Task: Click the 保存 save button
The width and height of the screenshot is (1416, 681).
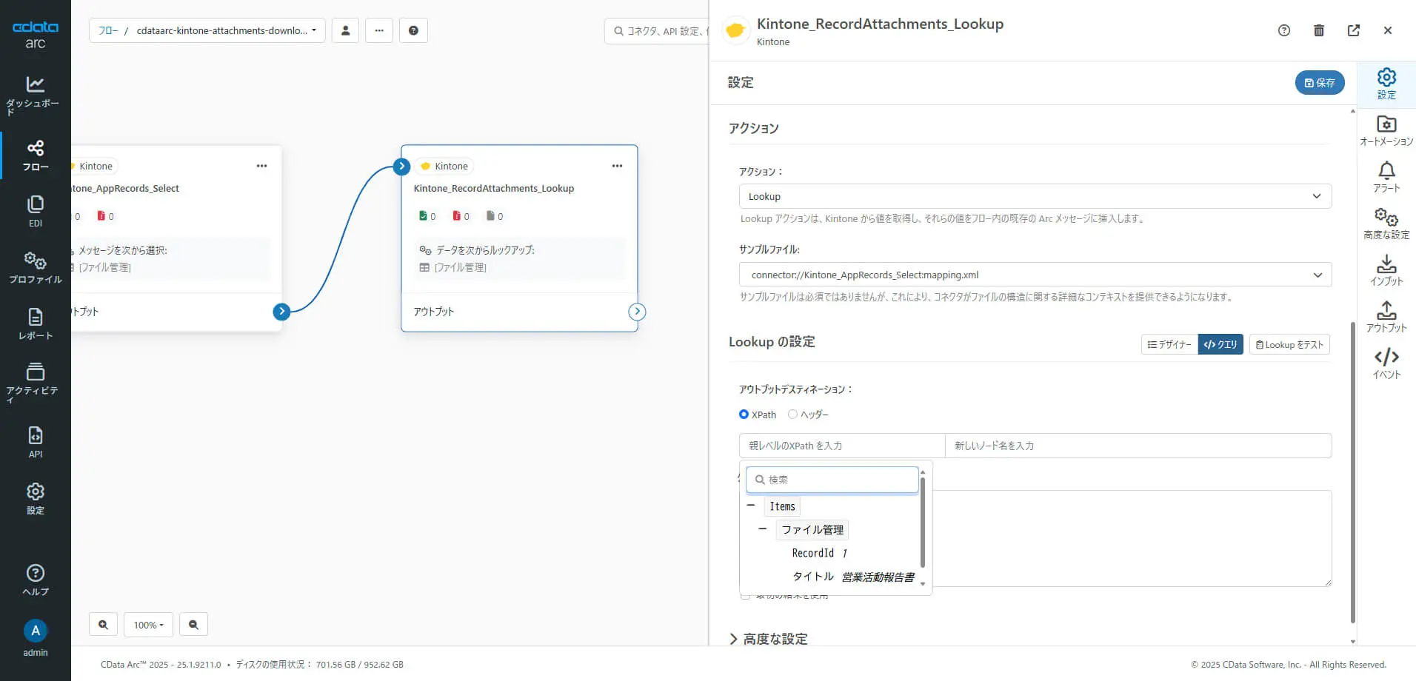Action: 1319,83
